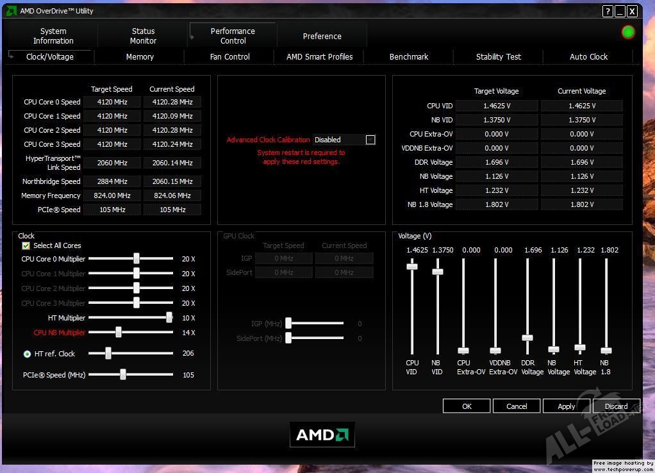The image size is (655, 473).
Task: Go to the Fan Control subtab
Action: pyautogui.click(x=229, y=57)
